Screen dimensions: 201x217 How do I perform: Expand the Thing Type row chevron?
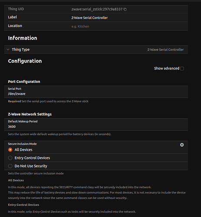coord(8,49)
